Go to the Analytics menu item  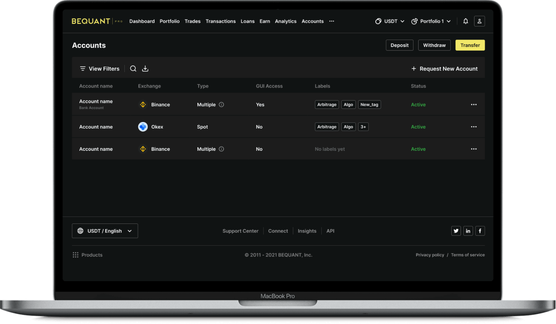pos(285,21)
